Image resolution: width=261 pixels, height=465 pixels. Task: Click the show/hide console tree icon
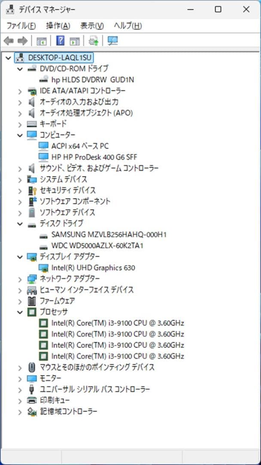[x=41, y=41]
